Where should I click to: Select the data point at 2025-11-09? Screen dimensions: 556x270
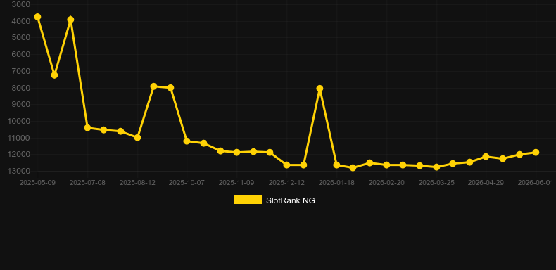(237, 153)
